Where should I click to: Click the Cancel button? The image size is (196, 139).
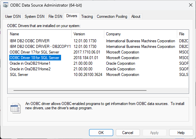pyautogui.click(x=128, y=133)
